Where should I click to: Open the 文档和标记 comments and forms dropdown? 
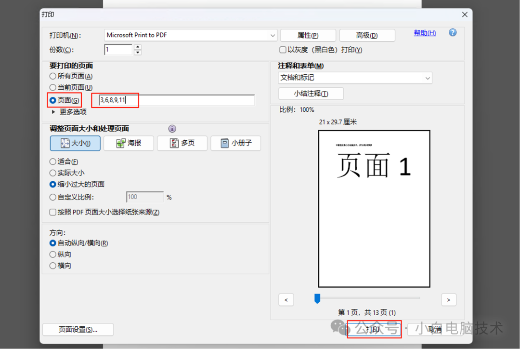(355, 78)
